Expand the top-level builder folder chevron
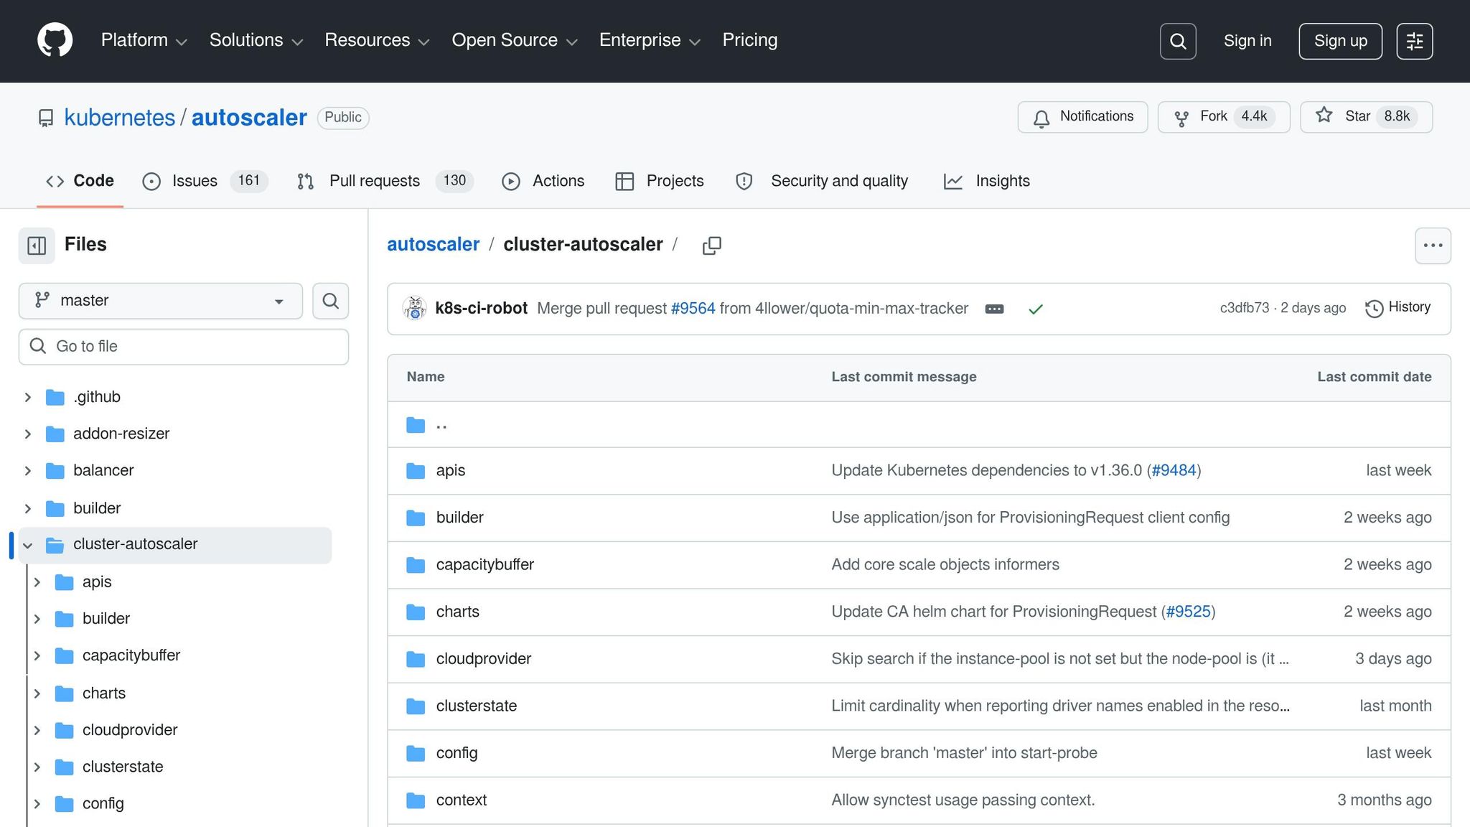Screen dimensions: 1470x827 click(x=28, y=509)
